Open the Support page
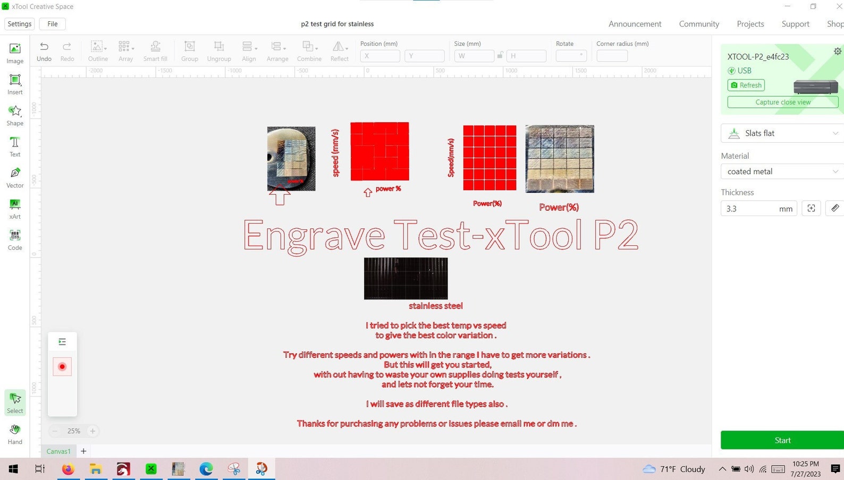844x480 pixels. [x=796, y=24]
